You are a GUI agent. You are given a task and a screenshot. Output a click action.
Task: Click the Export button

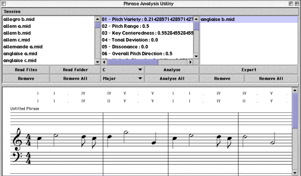point(249,70)
